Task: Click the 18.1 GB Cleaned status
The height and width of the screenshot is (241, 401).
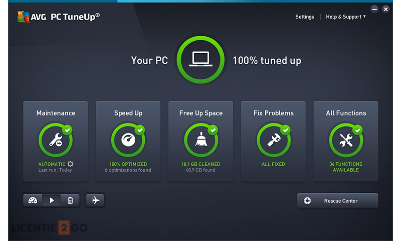Action: [201, 164]
